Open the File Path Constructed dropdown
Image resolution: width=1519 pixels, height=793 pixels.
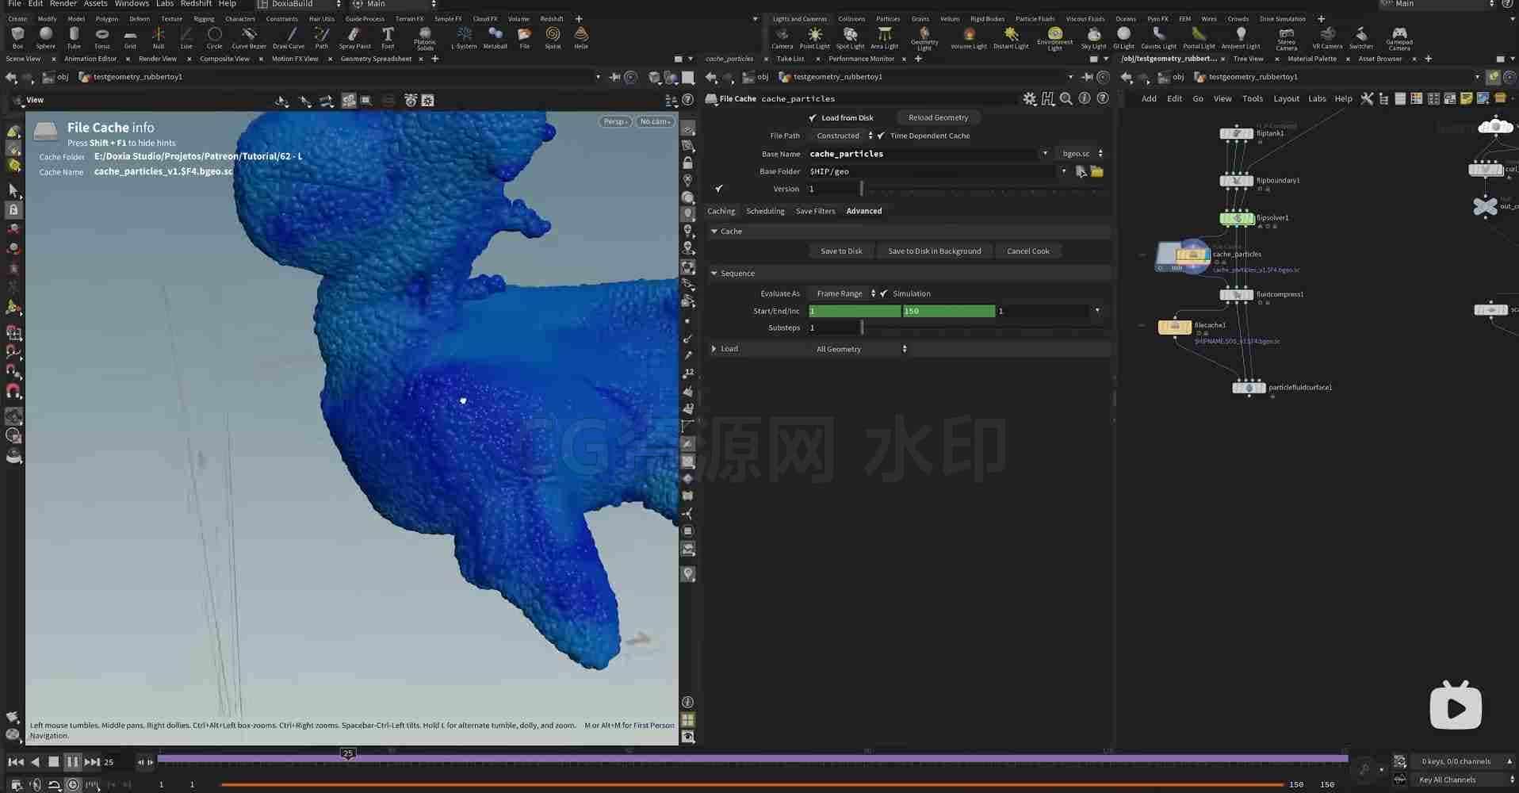click(843, 136)
